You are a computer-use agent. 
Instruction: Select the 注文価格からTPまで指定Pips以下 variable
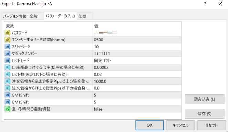tap(51, 88)
